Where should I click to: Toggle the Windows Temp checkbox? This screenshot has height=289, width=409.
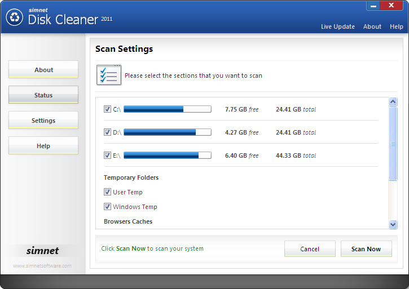(108, 207)
